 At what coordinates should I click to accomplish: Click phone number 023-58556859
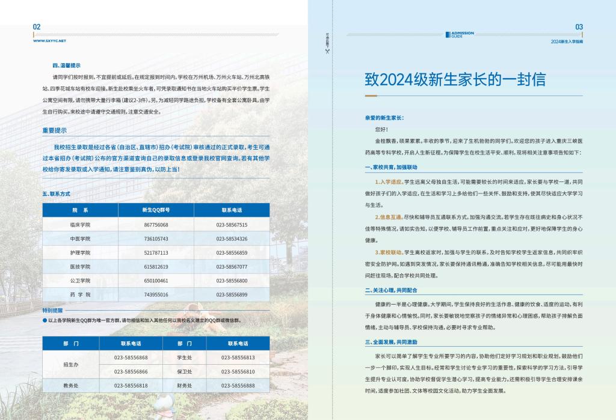click(x=232, y=253)
